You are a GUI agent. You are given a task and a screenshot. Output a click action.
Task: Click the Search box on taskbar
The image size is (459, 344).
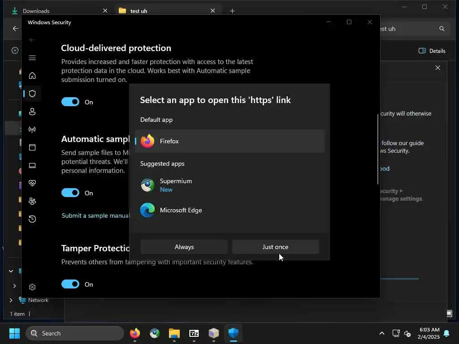click(x=75, y=333)
